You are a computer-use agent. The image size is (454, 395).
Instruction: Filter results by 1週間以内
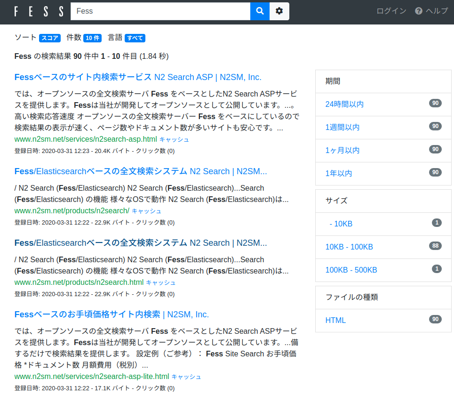(342, 128)
